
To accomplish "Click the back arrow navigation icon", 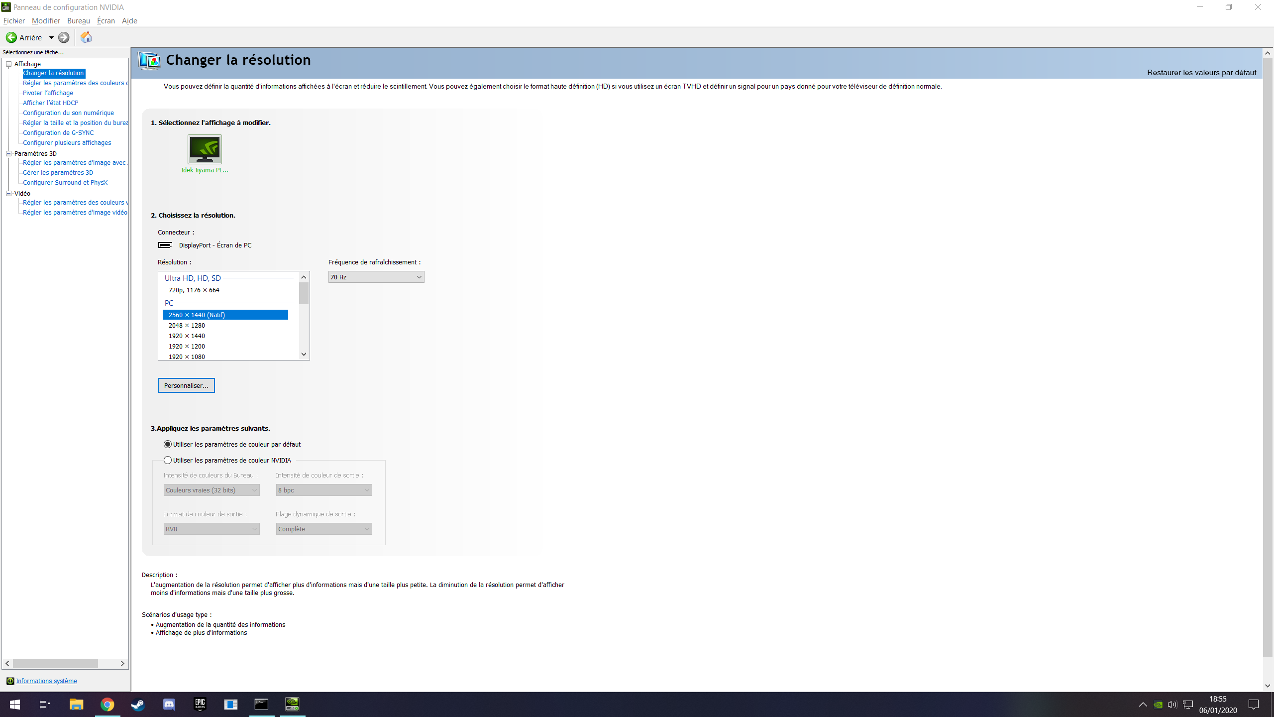I will pyautogui.click(x=11, y=37).
